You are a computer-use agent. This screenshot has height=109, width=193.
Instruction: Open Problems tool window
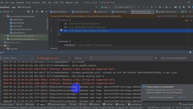click(x=95, y=104)
